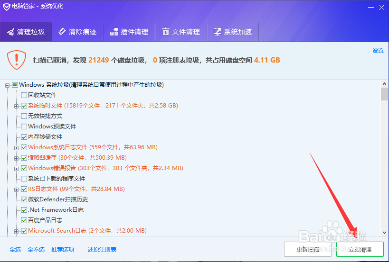Select the IIS日志文件 (99个文件) row text
The image size is (389, 262).
(76, 189)
